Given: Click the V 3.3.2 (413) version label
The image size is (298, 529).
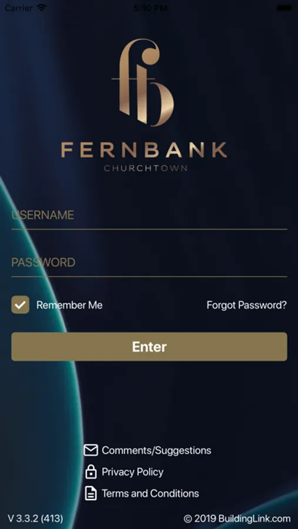Looking at the screenshot, I should pyautogui.click(x=35, y=518).
